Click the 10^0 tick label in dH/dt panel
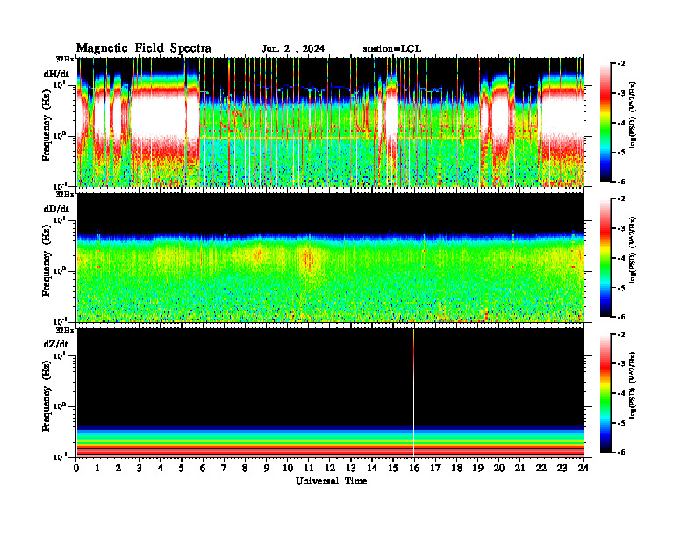Image resolution: width=695 pixels, height=537 pixels. pyautogui.click(x=60, y=135)
